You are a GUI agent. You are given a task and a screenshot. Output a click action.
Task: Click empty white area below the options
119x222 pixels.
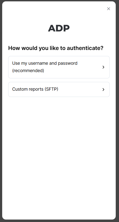[x=59, y=156]
